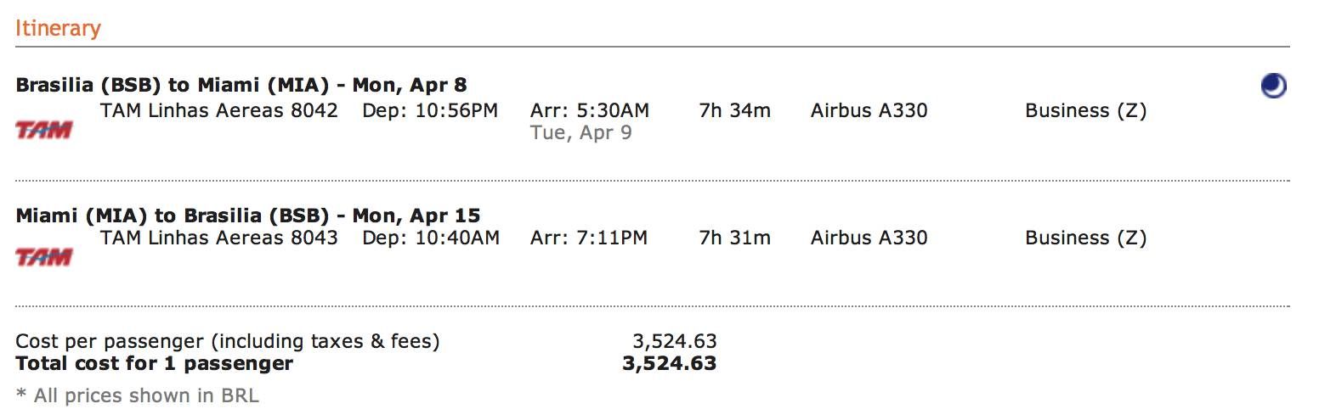The height and width of the screenshot is (409, 1319).
Task: Click the overnight flight moon icon
Action: [1273, 86]
